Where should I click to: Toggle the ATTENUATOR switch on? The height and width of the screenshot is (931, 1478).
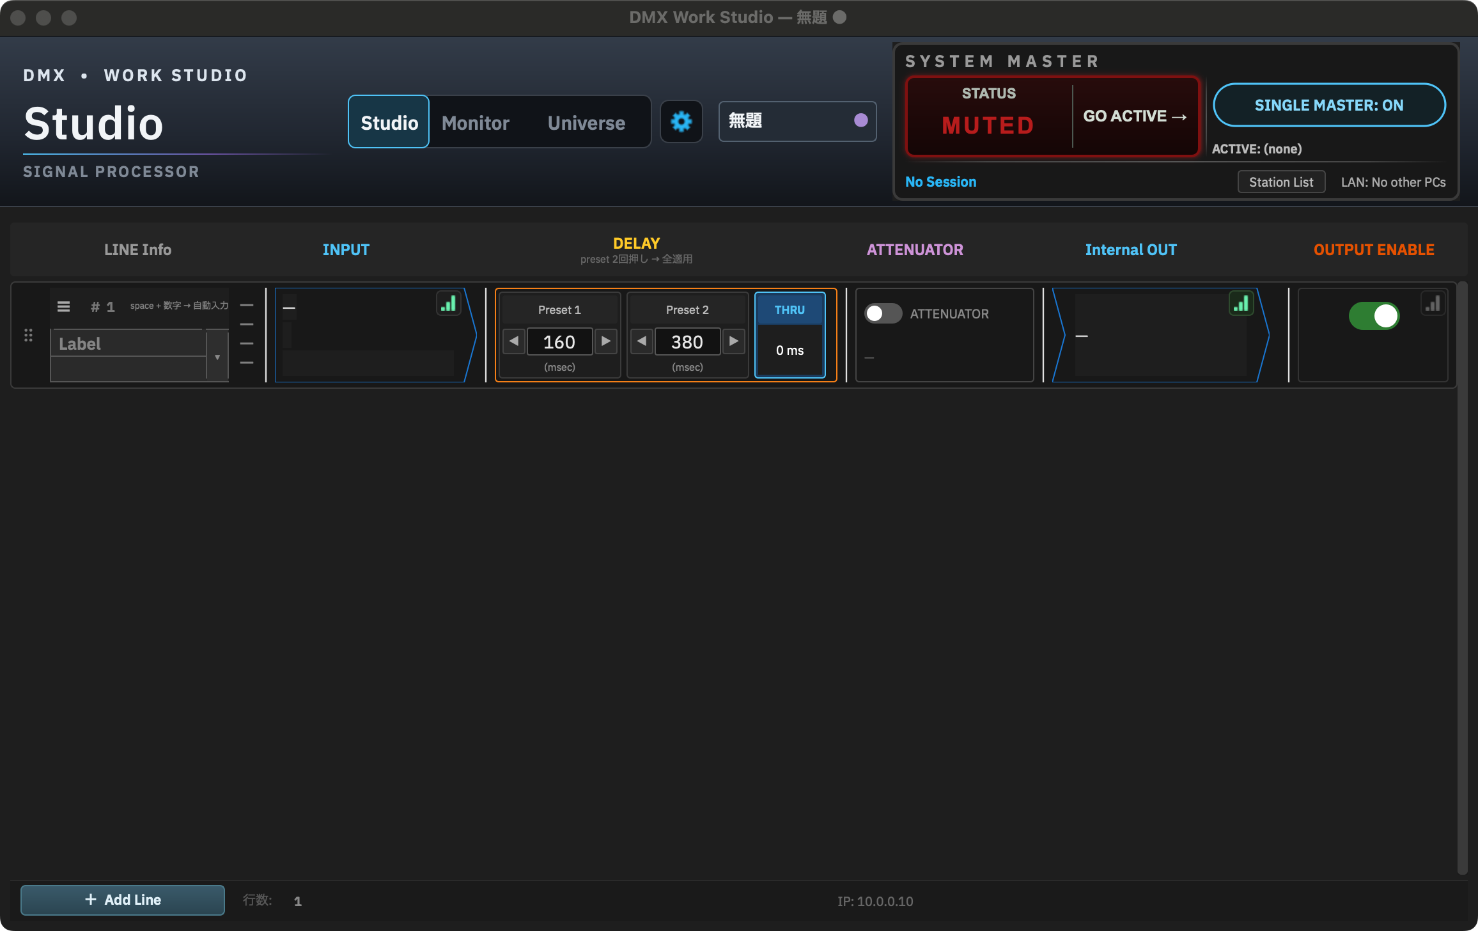[x=883, y=313]
